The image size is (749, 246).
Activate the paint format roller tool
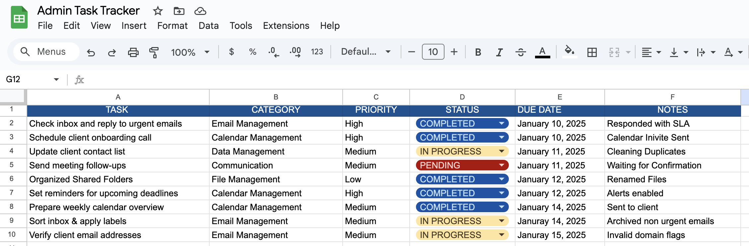[x=154, y=52]
